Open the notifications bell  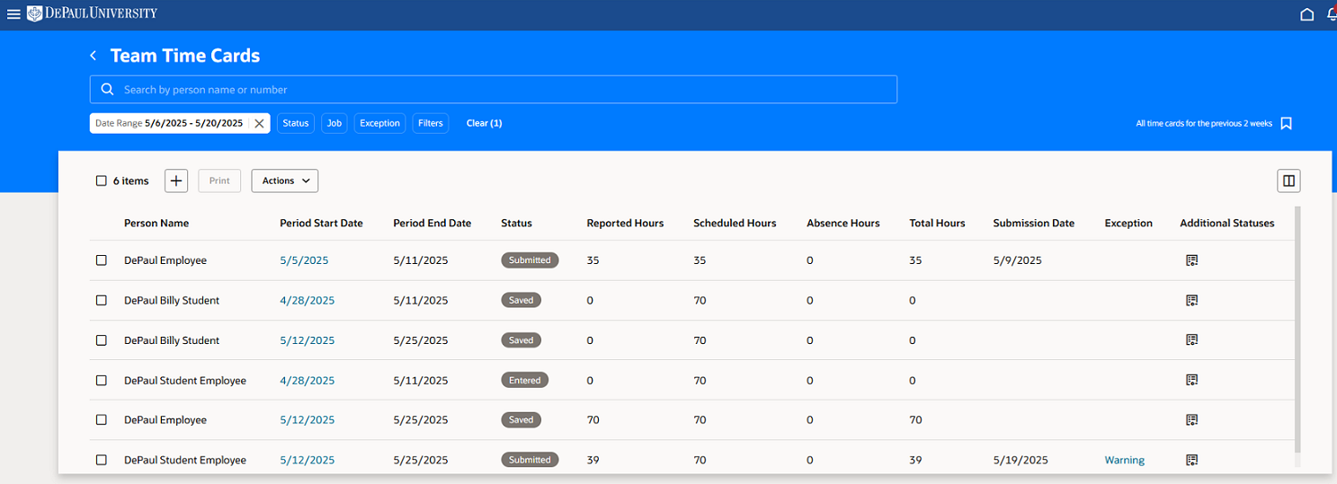click(x=1332, y=14)
